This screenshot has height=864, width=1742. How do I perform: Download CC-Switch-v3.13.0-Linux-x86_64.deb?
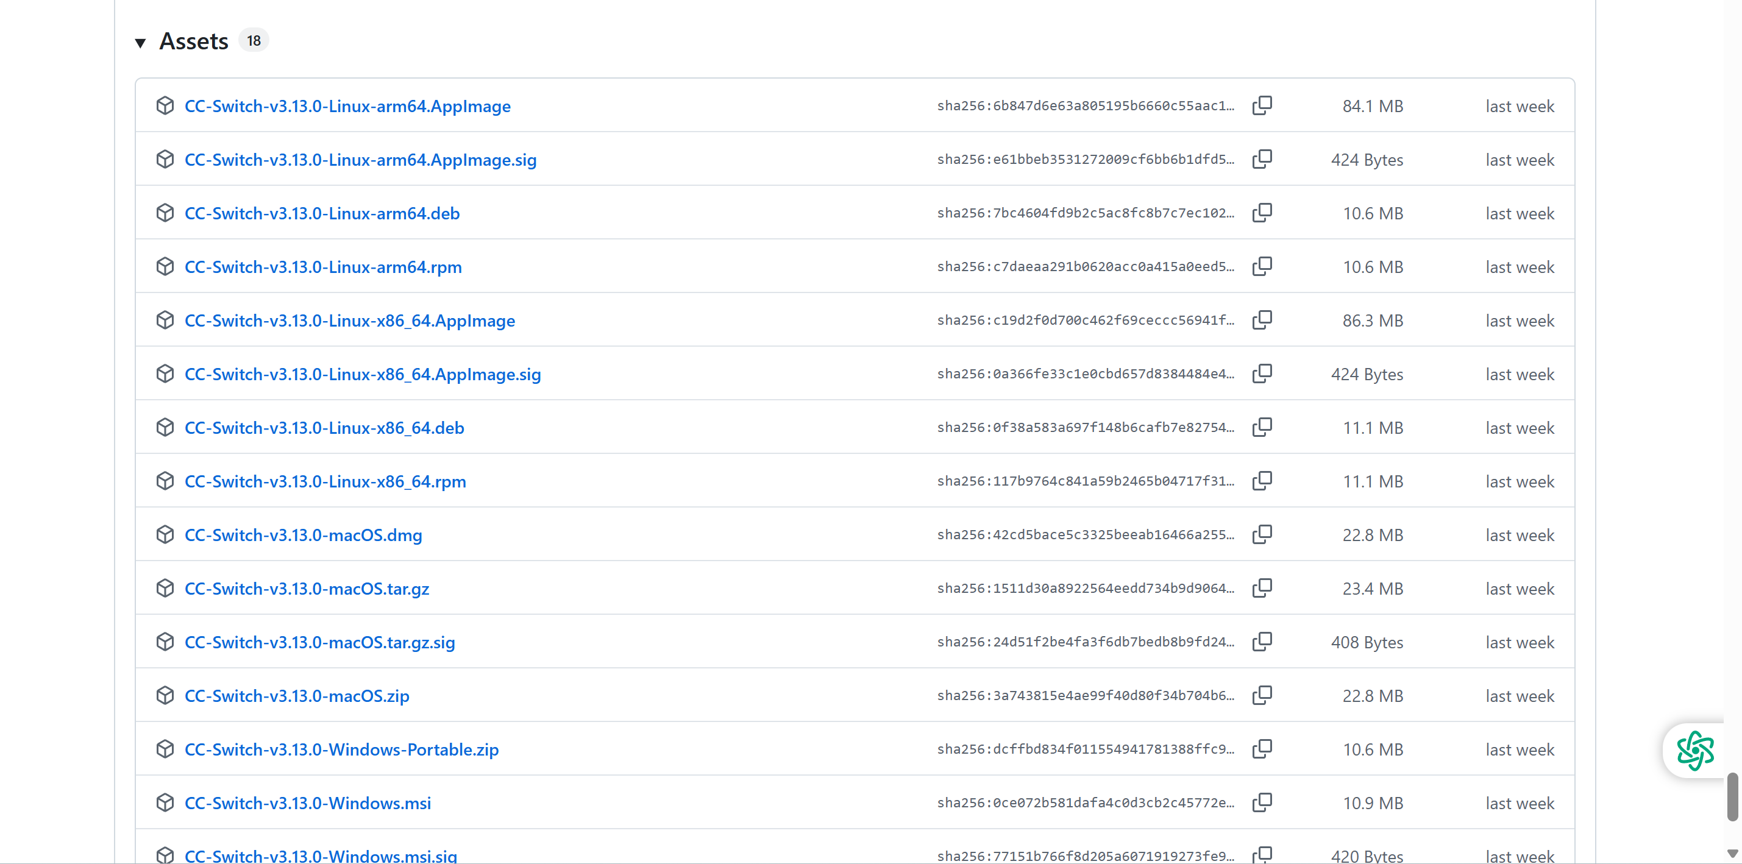[x=325, y=428]
